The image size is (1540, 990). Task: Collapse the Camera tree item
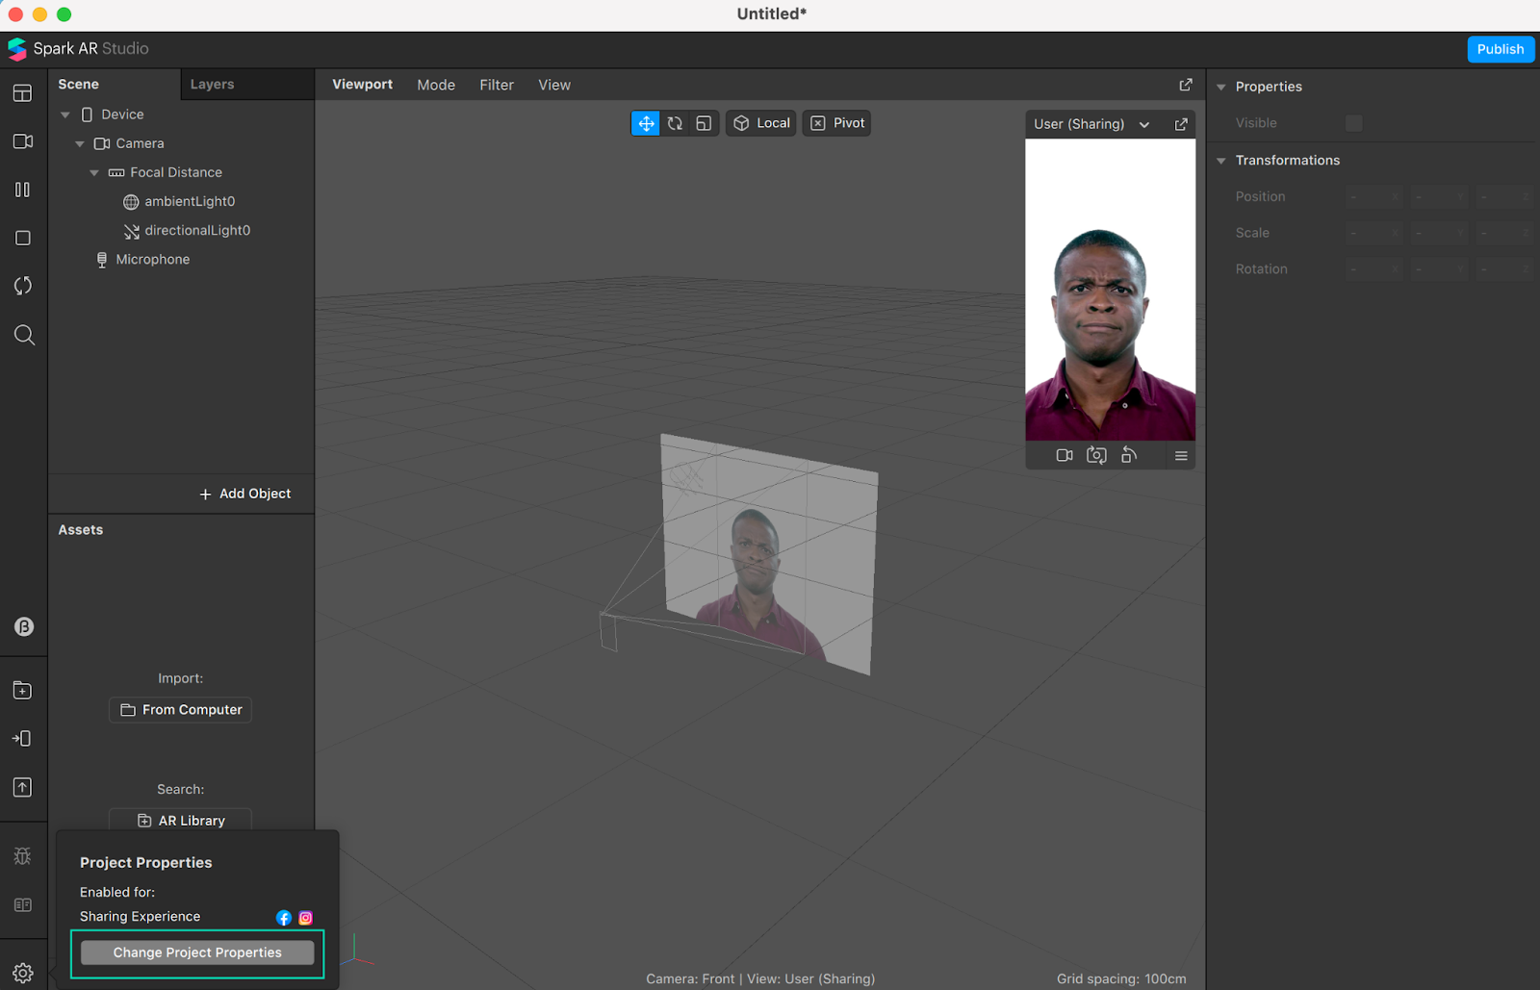pyautogui.click(x=80, y=143)
